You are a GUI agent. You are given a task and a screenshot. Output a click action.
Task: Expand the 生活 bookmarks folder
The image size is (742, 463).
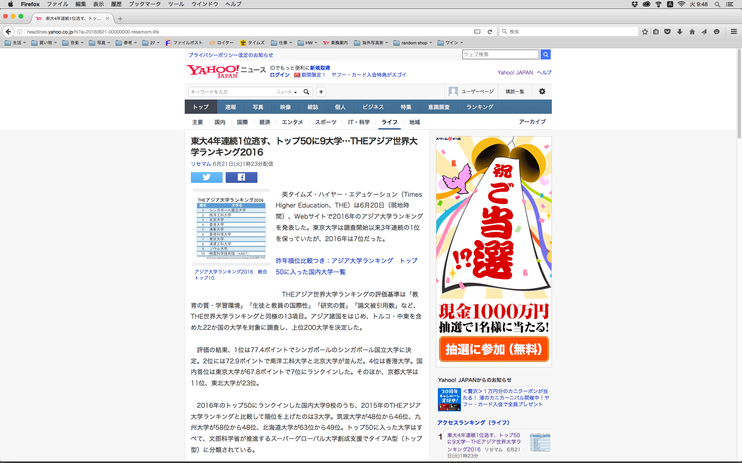click(x=15, y=43)
